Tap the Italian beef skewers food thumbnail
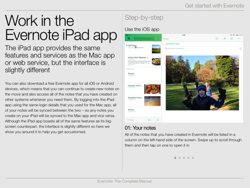The height and width of the screenshot is (188, 250). click(156, 61)
